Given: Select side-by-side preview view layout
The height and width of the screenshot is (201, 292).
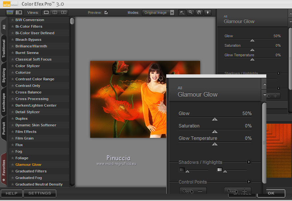Looking at the screenshot, I should (64, 13).
